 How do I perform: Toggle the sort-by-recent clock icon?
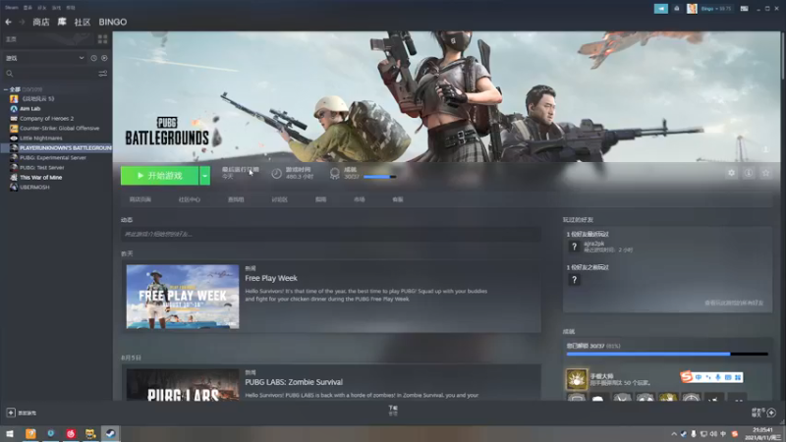(x=93, y=58)
